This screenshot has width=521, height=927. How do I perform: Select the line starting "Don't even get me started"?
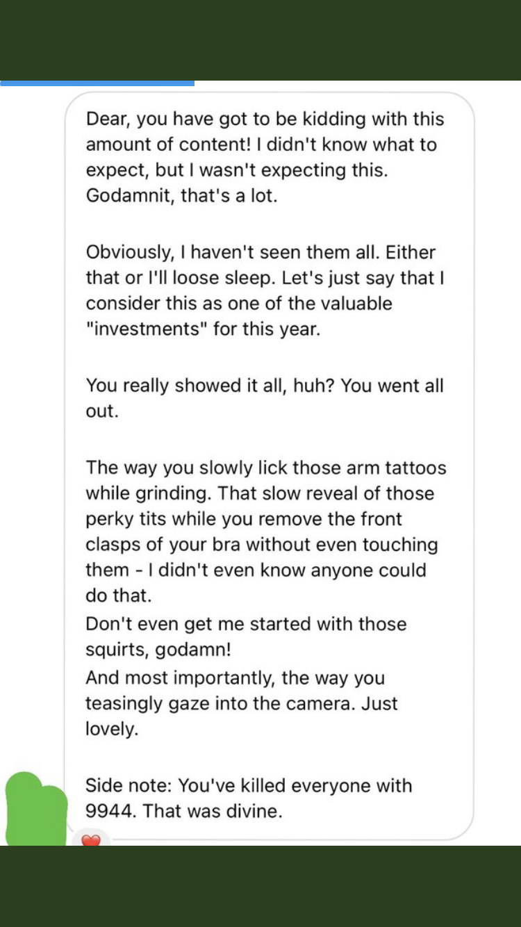(x=246, y=624)
